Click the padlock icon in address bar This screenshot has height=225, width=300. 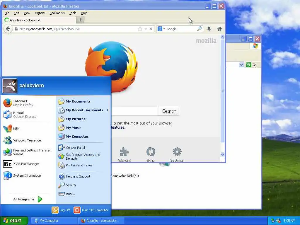pos(16,29)
